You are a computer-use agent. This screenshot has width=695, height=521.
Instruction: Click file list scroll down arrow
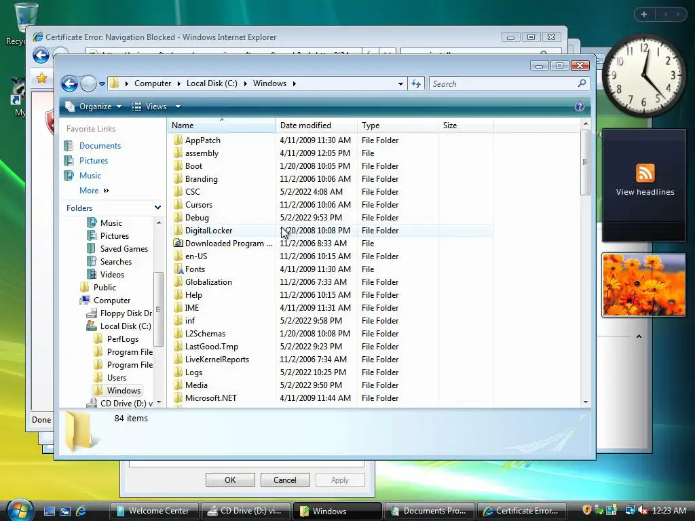pyautogui.click(x=586, y=402)
